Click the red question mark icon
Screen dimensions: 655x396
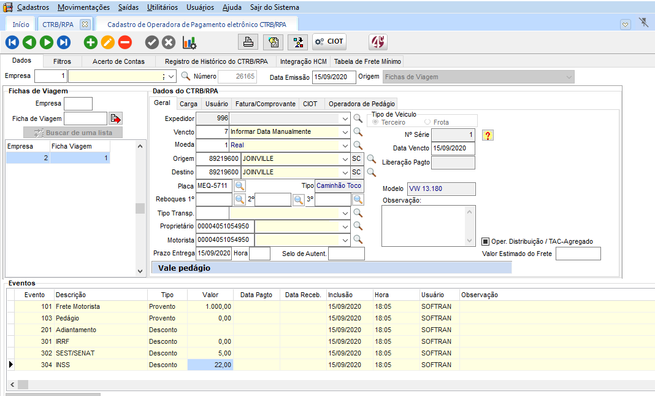[x=488, y=135]
